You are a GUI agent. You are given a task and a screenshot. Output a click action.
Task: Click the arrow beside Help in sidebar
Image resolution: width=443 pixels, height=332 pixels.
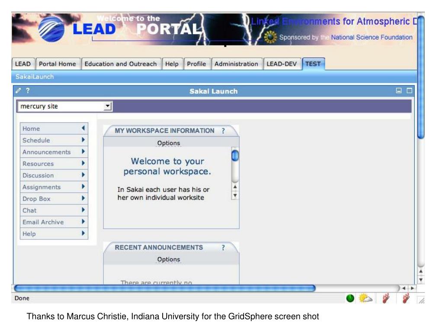83,233
